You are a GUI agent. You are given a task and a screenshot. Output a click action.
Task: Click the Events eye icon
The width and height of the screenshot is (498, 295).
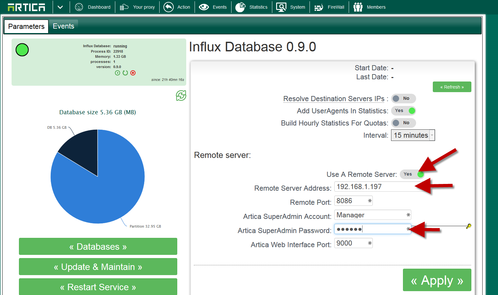pos(204,7)
